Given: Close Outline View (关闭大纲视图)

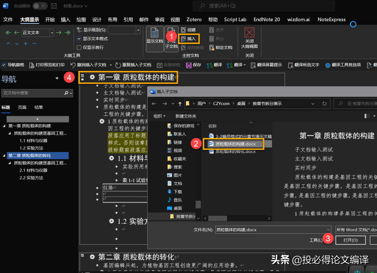Looking at the screenshot, I should pyautogui.click(x=249, y=39).
